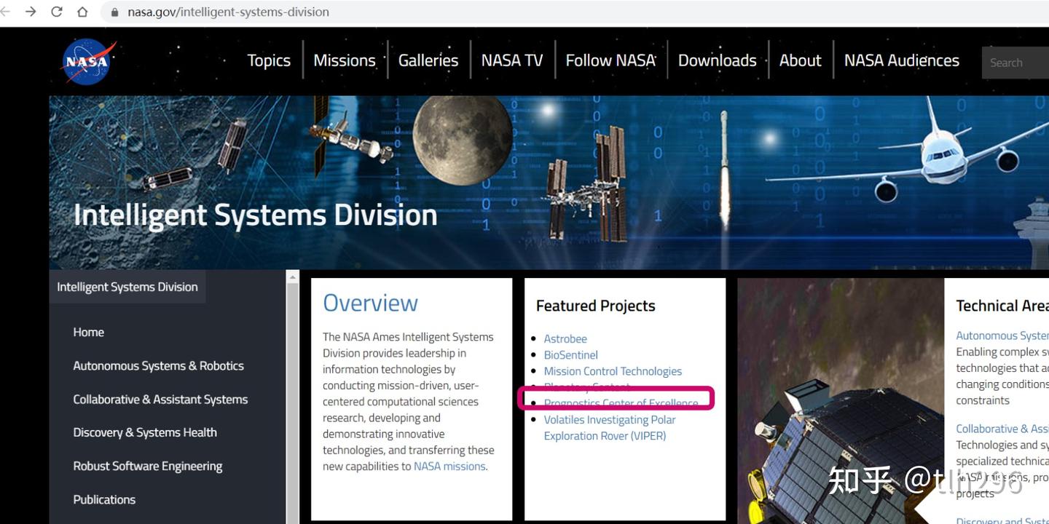Screen dimensions: 1049x524
Task: Open the Autonomous Systems technical area link
Action: click(1002, 336)
